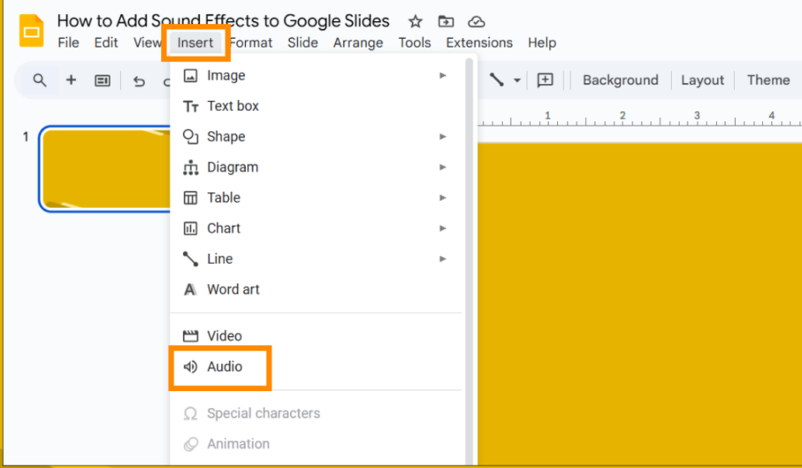Open the Format menu
Image resolution: width=802 pixels, height=468 pixels.
252,42
